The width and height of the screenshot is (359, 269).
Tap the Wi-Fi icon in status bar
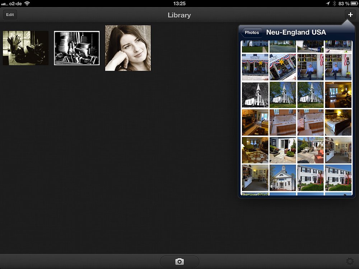pyautogui.click(x=27, y=4)
